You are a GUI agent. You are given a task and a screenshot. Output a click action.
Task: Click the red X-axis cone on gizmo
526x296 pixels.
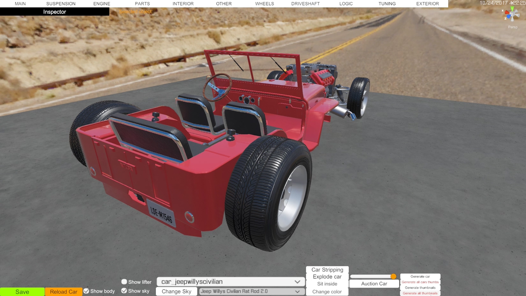click(x=507, y=12)
